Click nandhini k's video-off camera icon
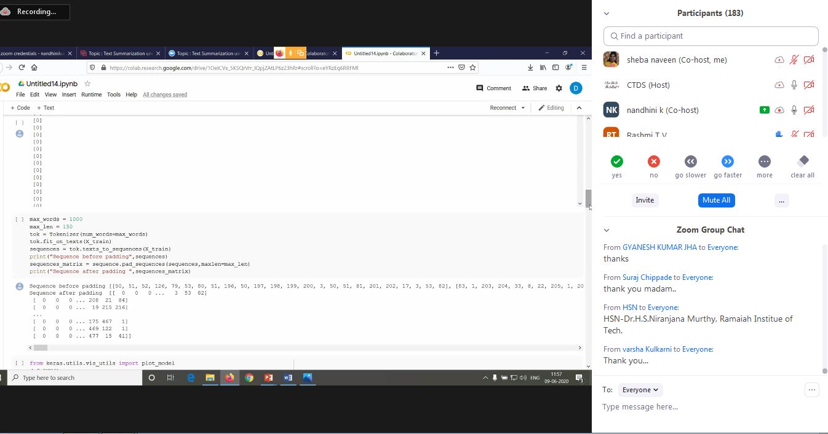Image resolution: width=828 pixels, height=434 pixels. point(809,110)
